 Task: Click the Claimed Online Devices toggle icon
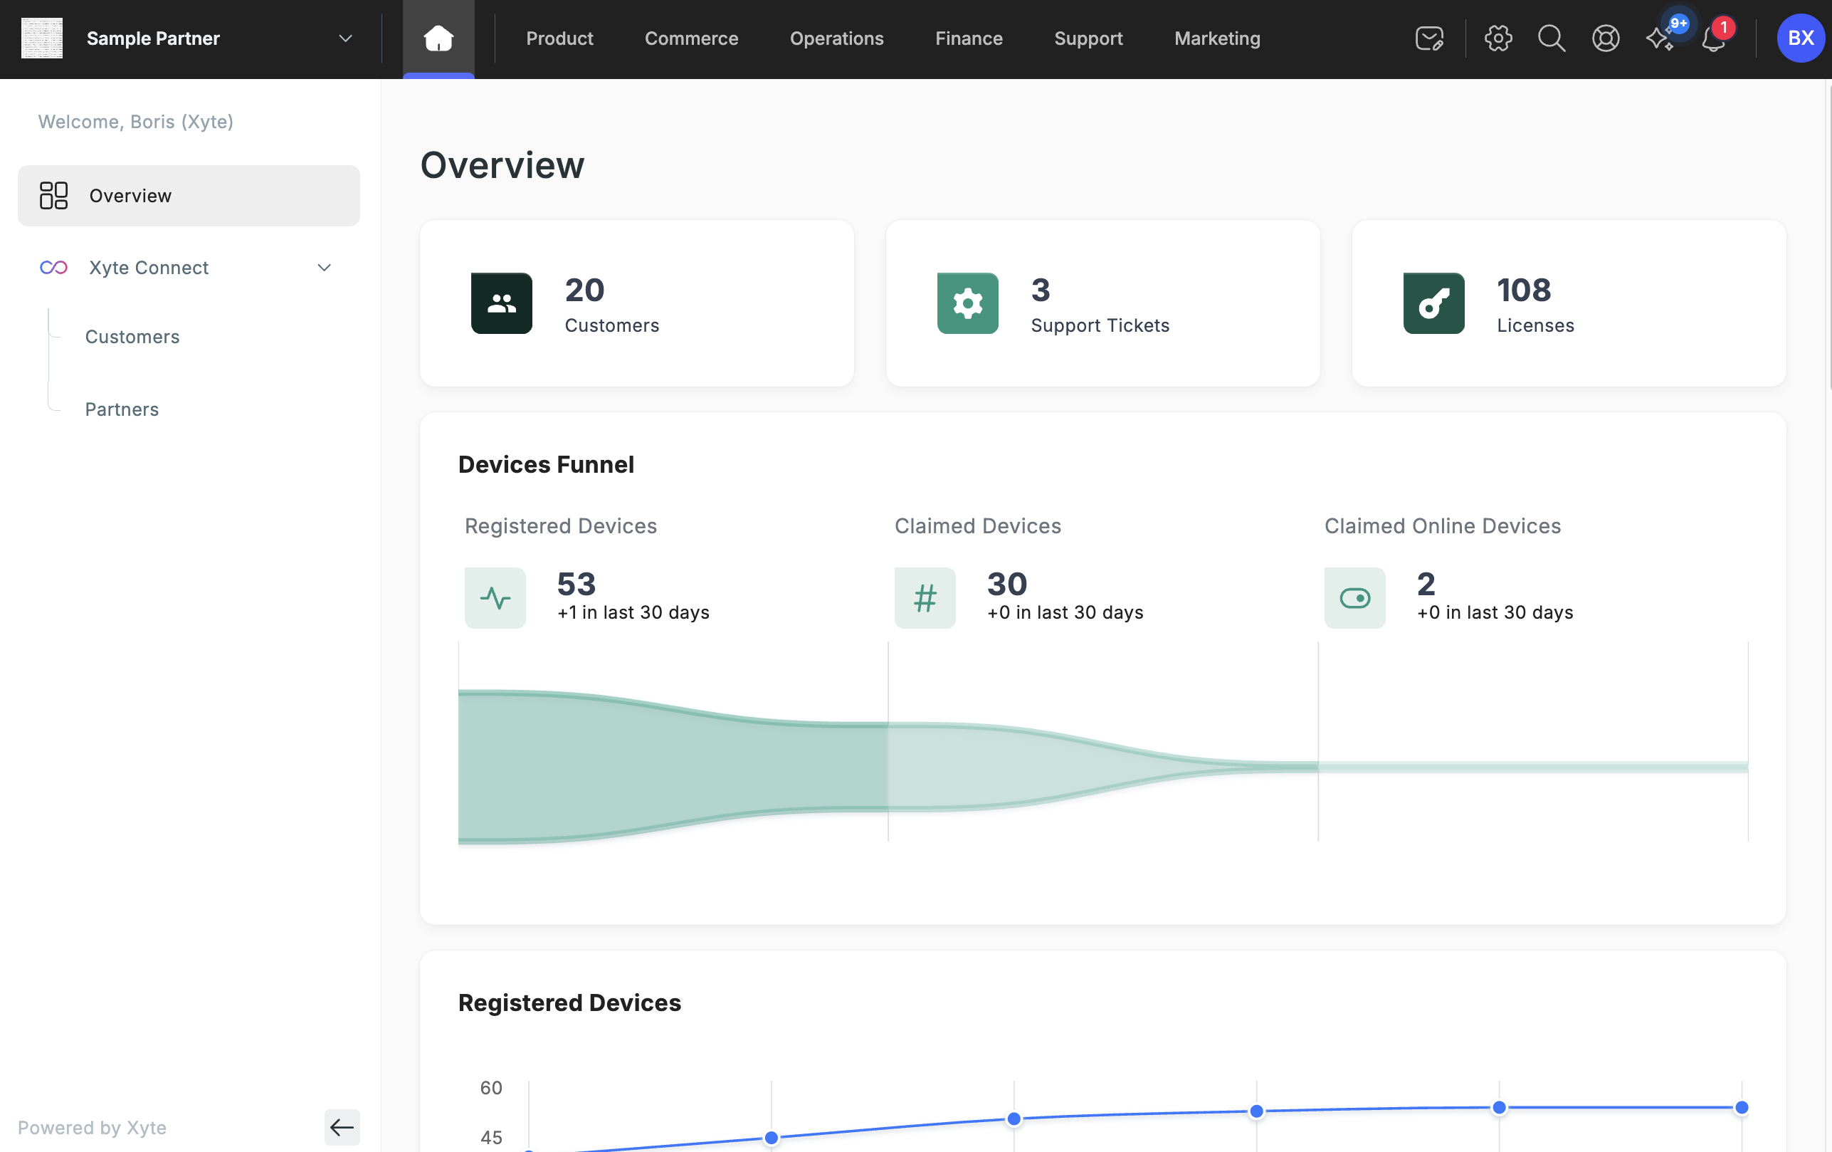tap(1354, 598)
